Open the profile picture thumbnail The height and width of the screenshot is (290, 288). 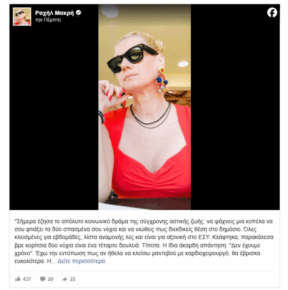22,16
